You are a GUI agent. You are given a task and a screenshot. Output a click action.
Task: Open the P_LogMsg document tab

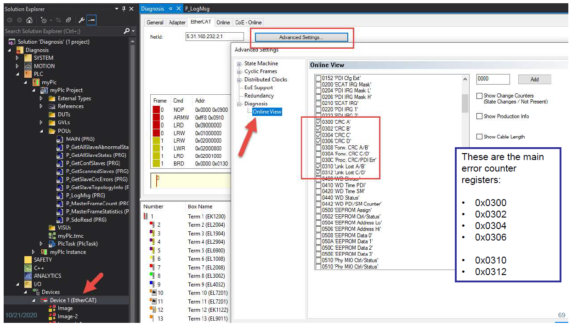pyautogui.click(x=197, y=9)
